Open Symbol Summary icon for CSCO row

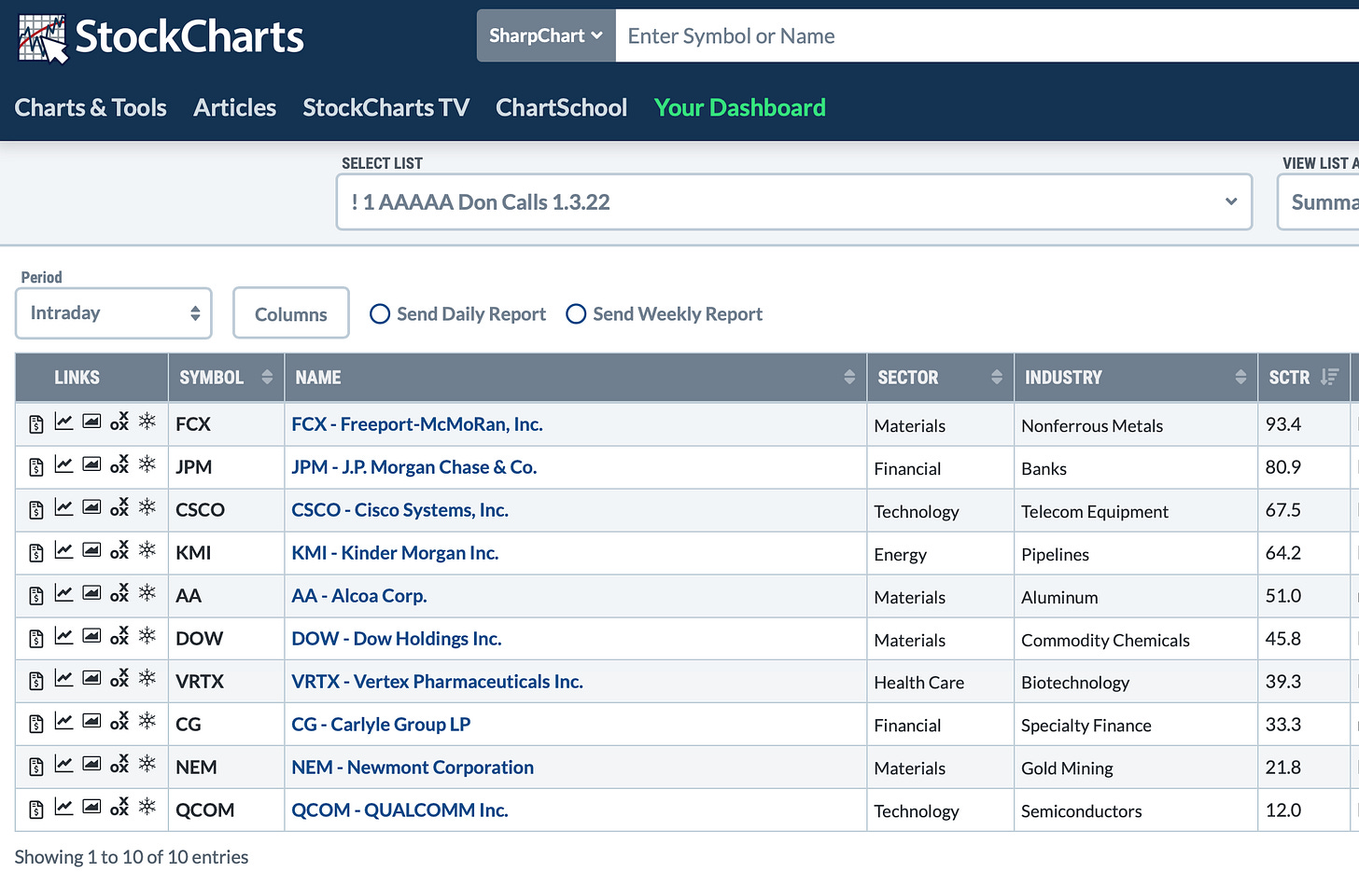36,510
